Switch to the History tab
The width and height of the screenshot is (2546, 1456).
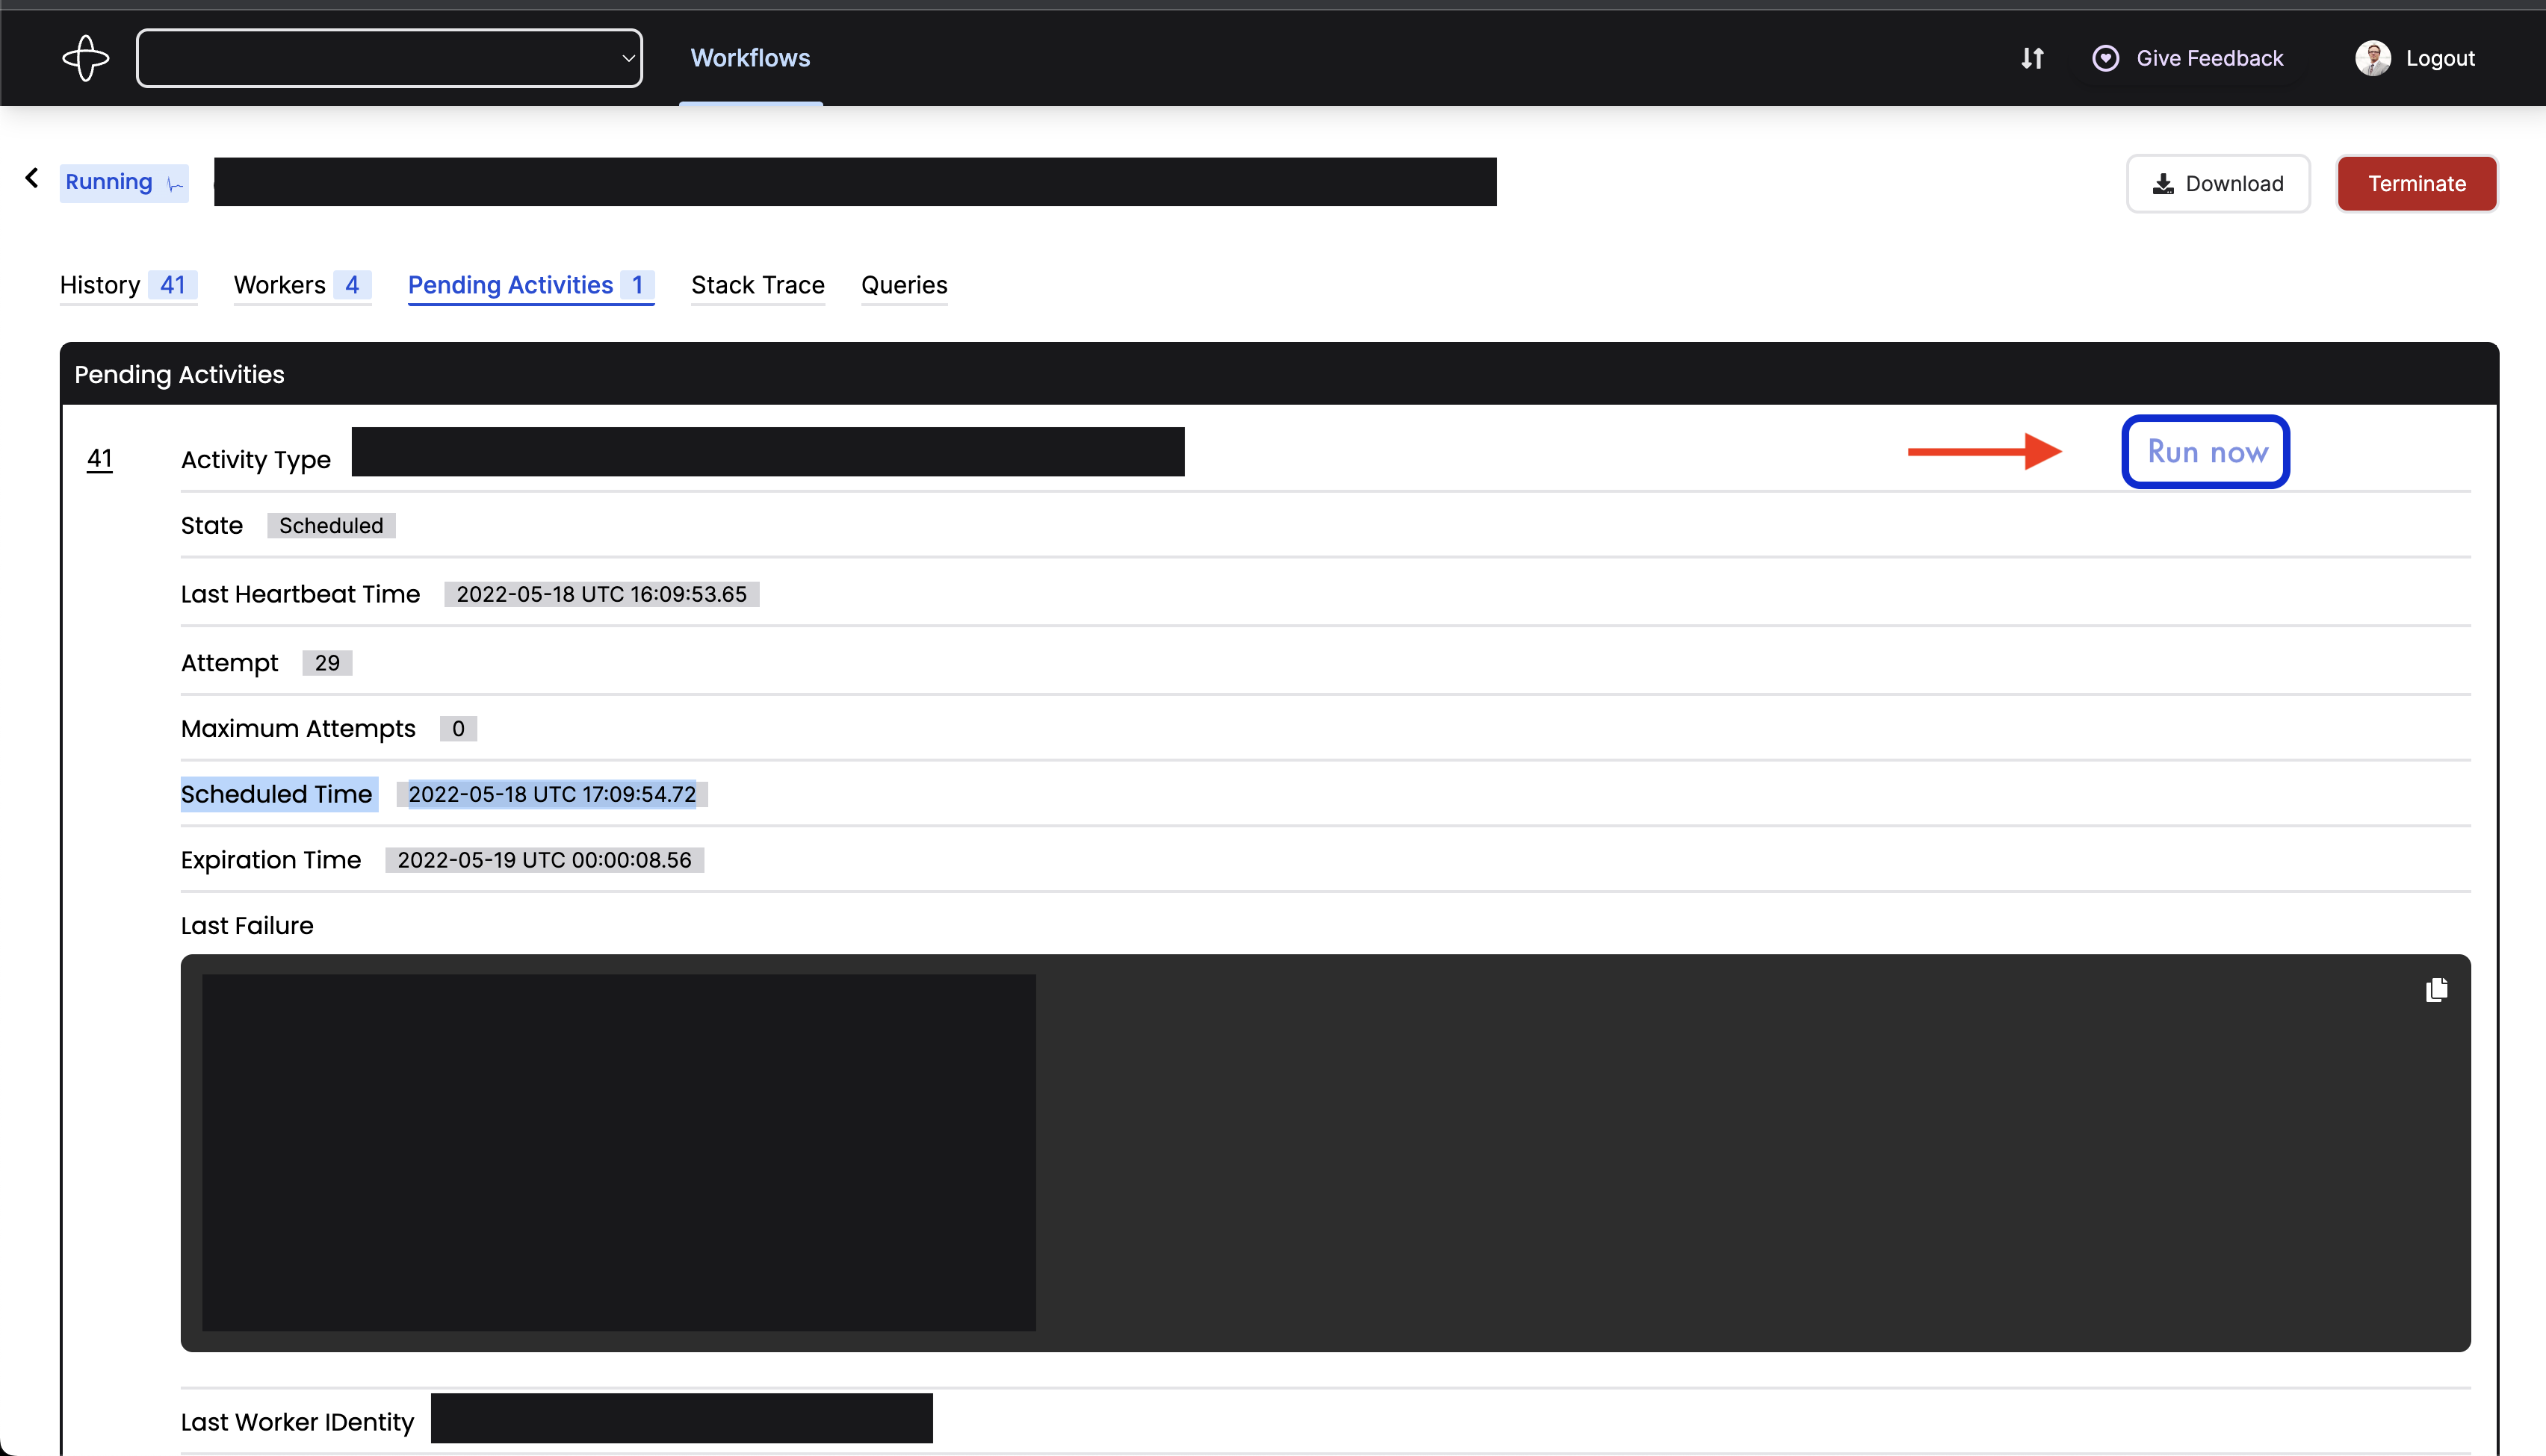(99, 285)
